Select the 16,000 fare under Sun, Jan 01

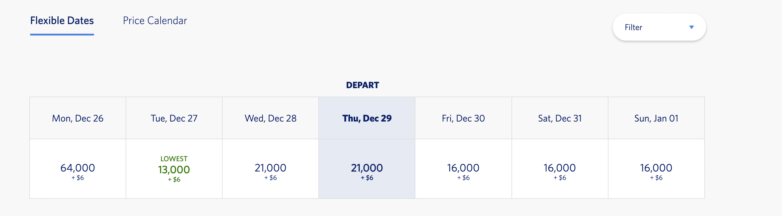pos(656,169)
